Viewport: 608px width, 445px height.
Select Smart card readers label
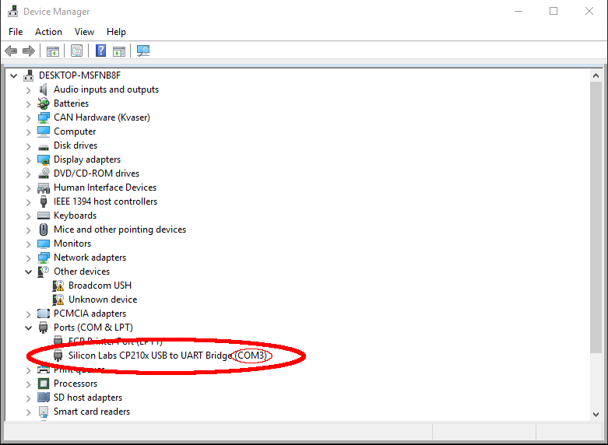[x=92, y=412]
